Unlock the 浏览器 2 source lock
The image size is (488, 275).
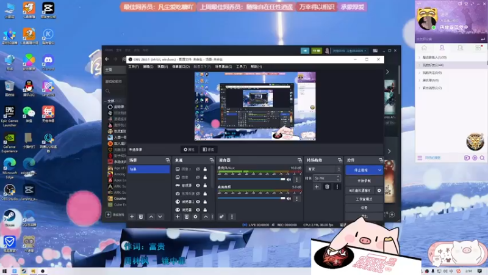[205, 202]
